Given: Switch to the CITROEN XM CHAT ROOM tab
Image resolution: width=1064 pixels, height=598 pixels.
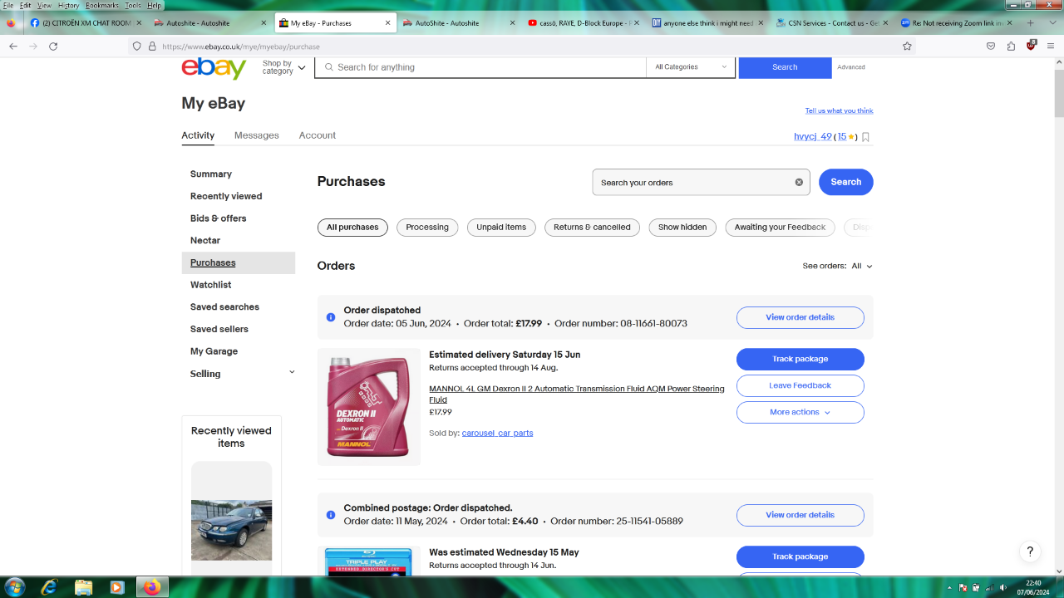Looking at the screenshot, I should click(85, 23).
